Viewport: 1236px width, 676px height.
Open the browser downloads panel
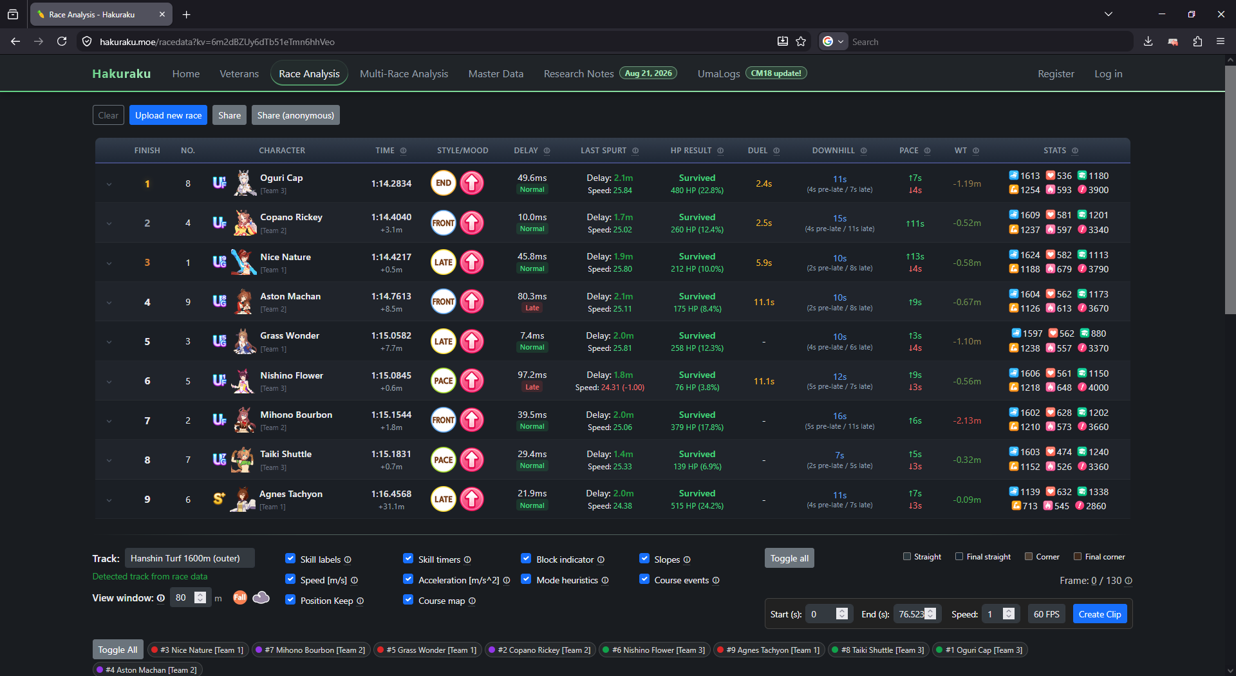tap(1148, 41)
